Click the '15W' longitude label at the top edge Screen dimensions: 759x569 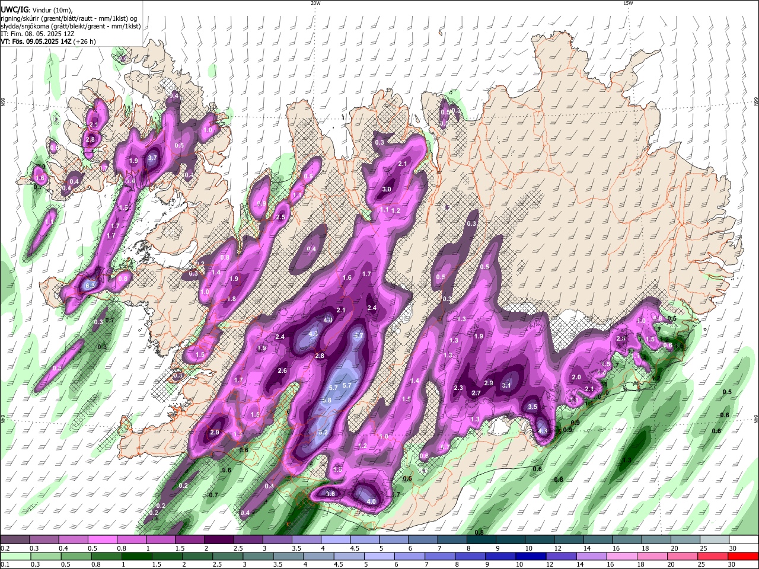point(627,2)
